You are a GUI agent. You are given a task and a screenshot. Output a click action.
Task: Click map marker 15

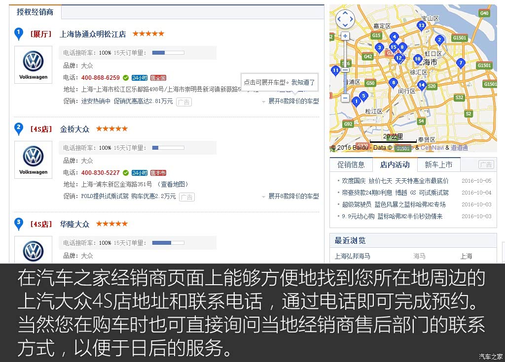point(393,47)
